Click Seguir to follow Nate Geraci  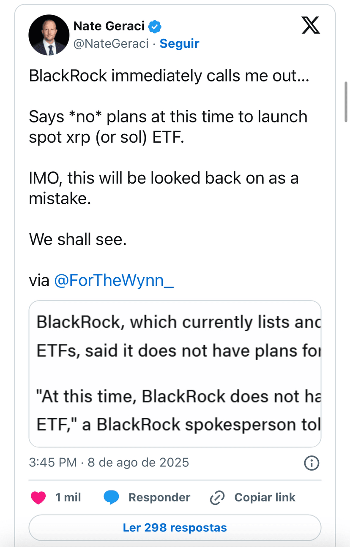[x=179, y=43]
